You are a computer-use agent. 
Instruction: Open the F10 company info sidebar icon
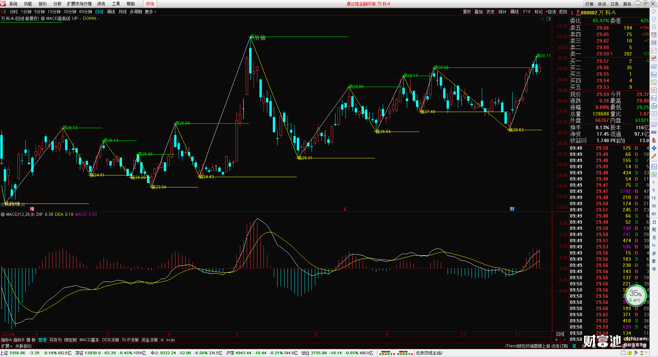[654, 74]
